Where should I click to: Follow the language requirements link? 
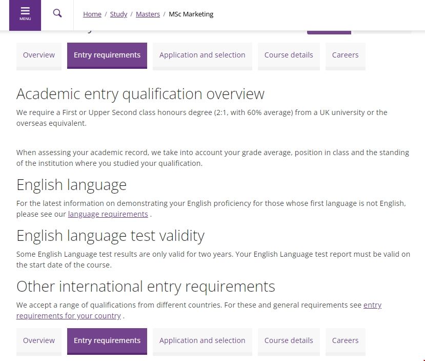tap(108, 214)
